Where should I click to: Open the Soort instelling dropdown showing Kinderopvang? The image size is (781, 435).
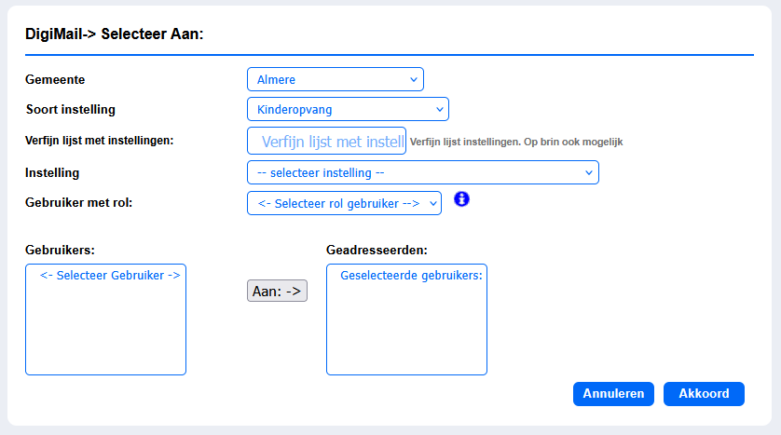click(348, 109)
